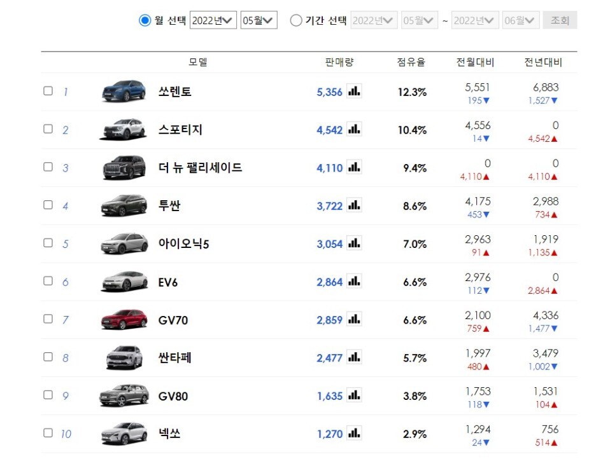Click the 쏘렌토 car thumbnail

(x=124, y=91)
